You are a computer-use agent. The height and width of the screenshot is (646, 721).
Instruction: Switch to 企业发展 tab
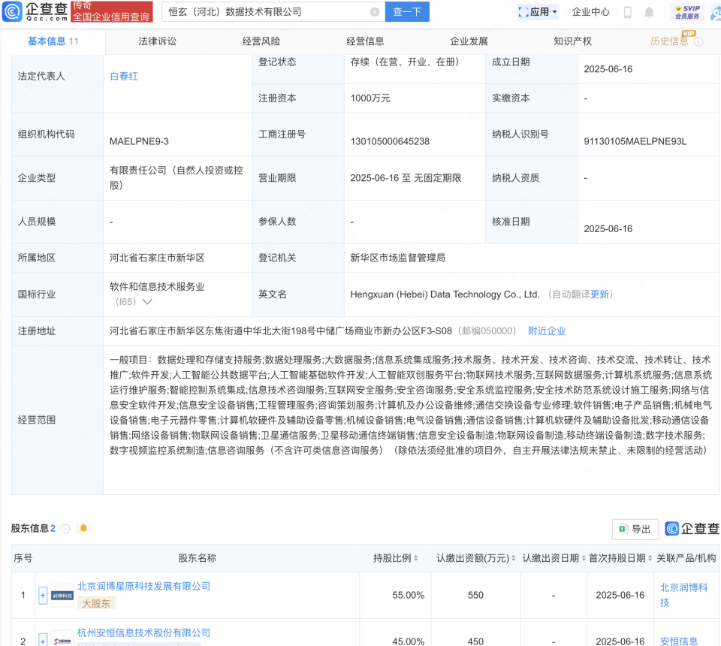(x=469, y=41)
